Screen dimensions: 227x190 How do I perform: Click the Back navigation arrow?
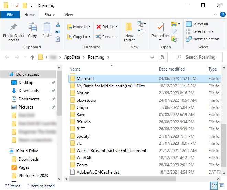7,58
